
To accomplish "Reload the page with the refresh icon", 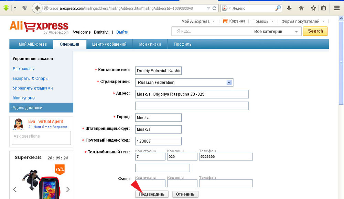I will pyautogui.click(x=214, y=8).
